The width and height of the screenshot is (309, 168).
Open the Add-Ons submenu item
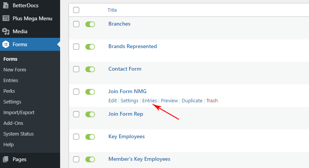(x=13, y=123)
